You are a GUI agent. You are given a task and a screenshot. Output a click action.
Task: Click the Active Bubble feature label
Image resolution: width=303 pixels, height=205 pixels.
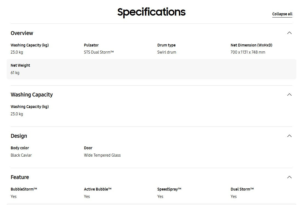(x=98, y=189)
